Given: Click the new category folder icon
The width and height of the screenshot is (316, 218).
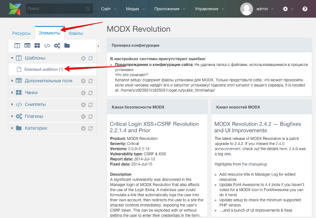Looking at the screenshot, I should (67, 45).
